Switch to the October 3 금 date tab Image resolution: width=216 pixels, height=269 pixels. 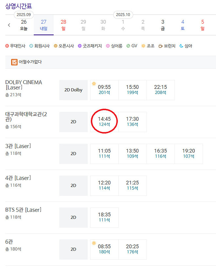point(163,25)
